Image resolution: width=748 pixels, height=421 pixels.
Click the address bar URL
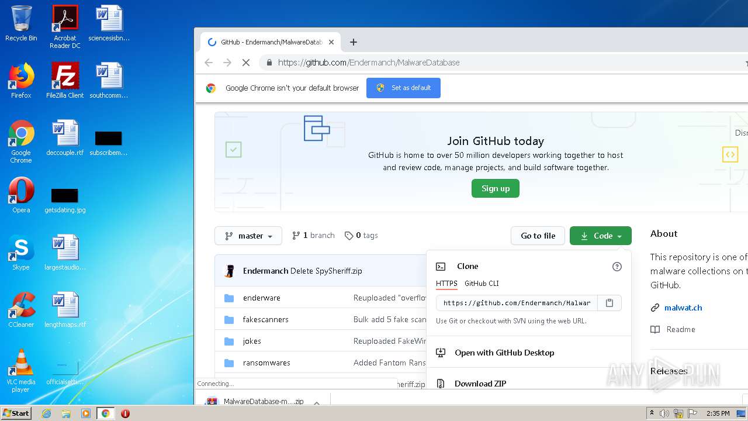pyautogui.click(x=369, y=63)
